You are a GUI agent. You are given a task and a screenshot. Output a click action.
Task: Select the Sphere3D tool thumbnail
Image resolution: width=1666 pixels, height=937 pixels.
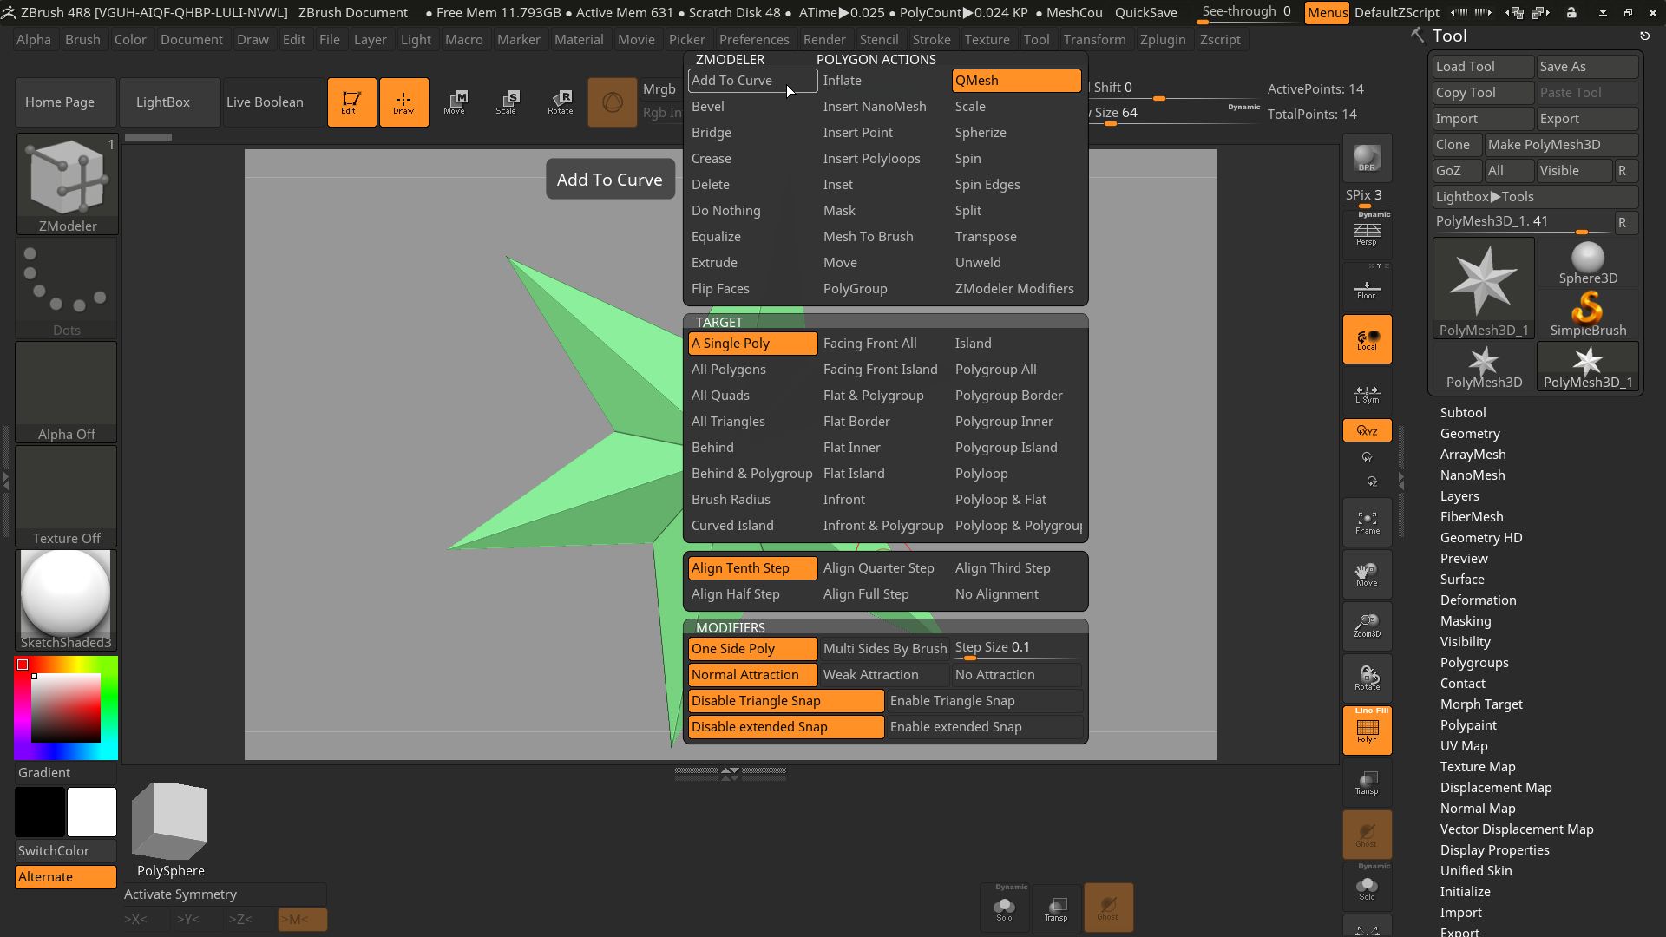(1588, 263)
